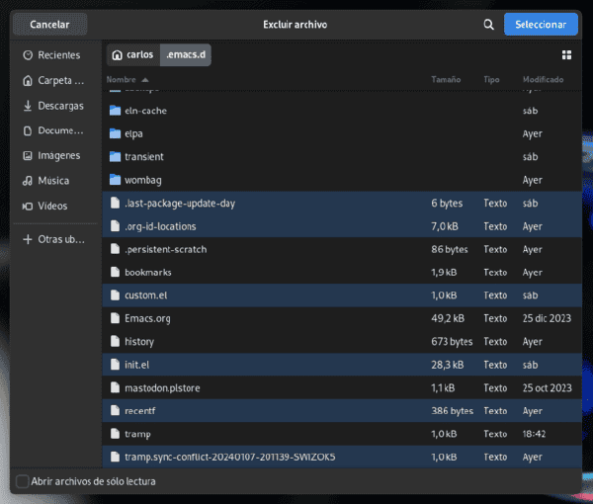This screenshot has height=504, width=593.
Task: Click the Descargas download arrow icon
Action: [x=28, y=106]
